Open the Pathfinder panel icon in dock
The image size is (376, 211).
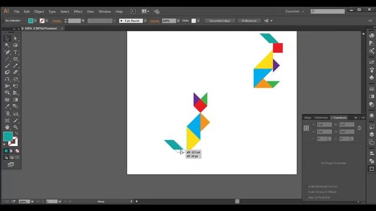372,161
